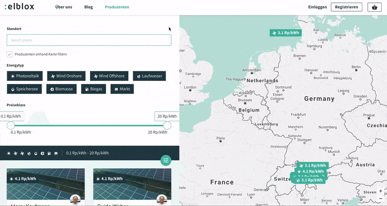Click the Netherlands label on the map
The image size is (387, 206).
point(262,80)
